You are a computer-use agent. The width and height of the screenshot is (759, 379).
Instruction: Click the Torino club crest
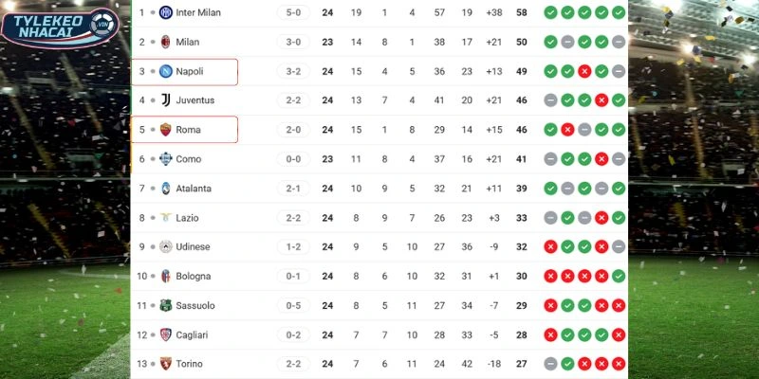(166, 365)
